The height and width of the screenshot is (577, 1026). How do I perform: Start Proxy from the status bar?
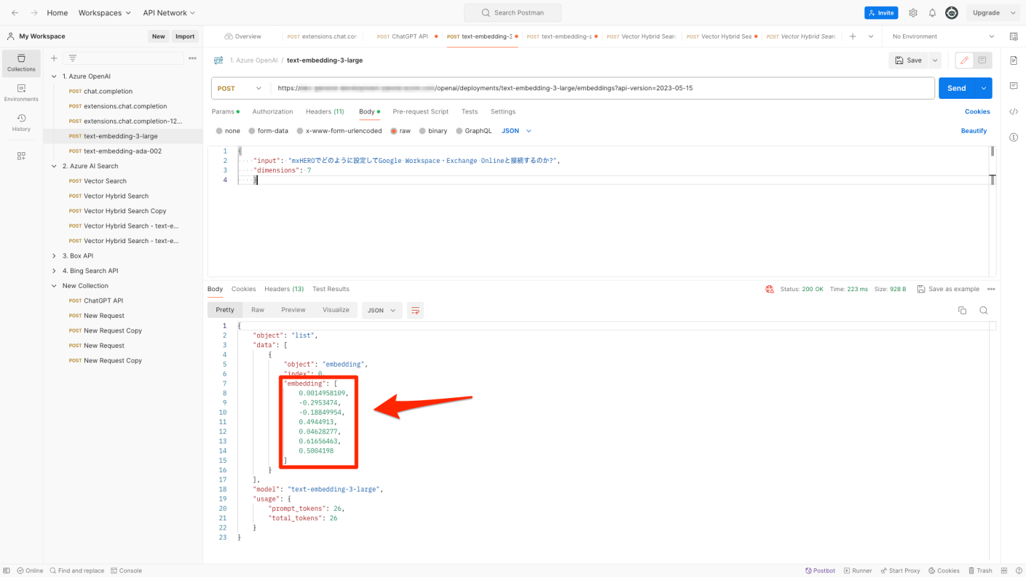pyautogui.click(x=900, y=570)
